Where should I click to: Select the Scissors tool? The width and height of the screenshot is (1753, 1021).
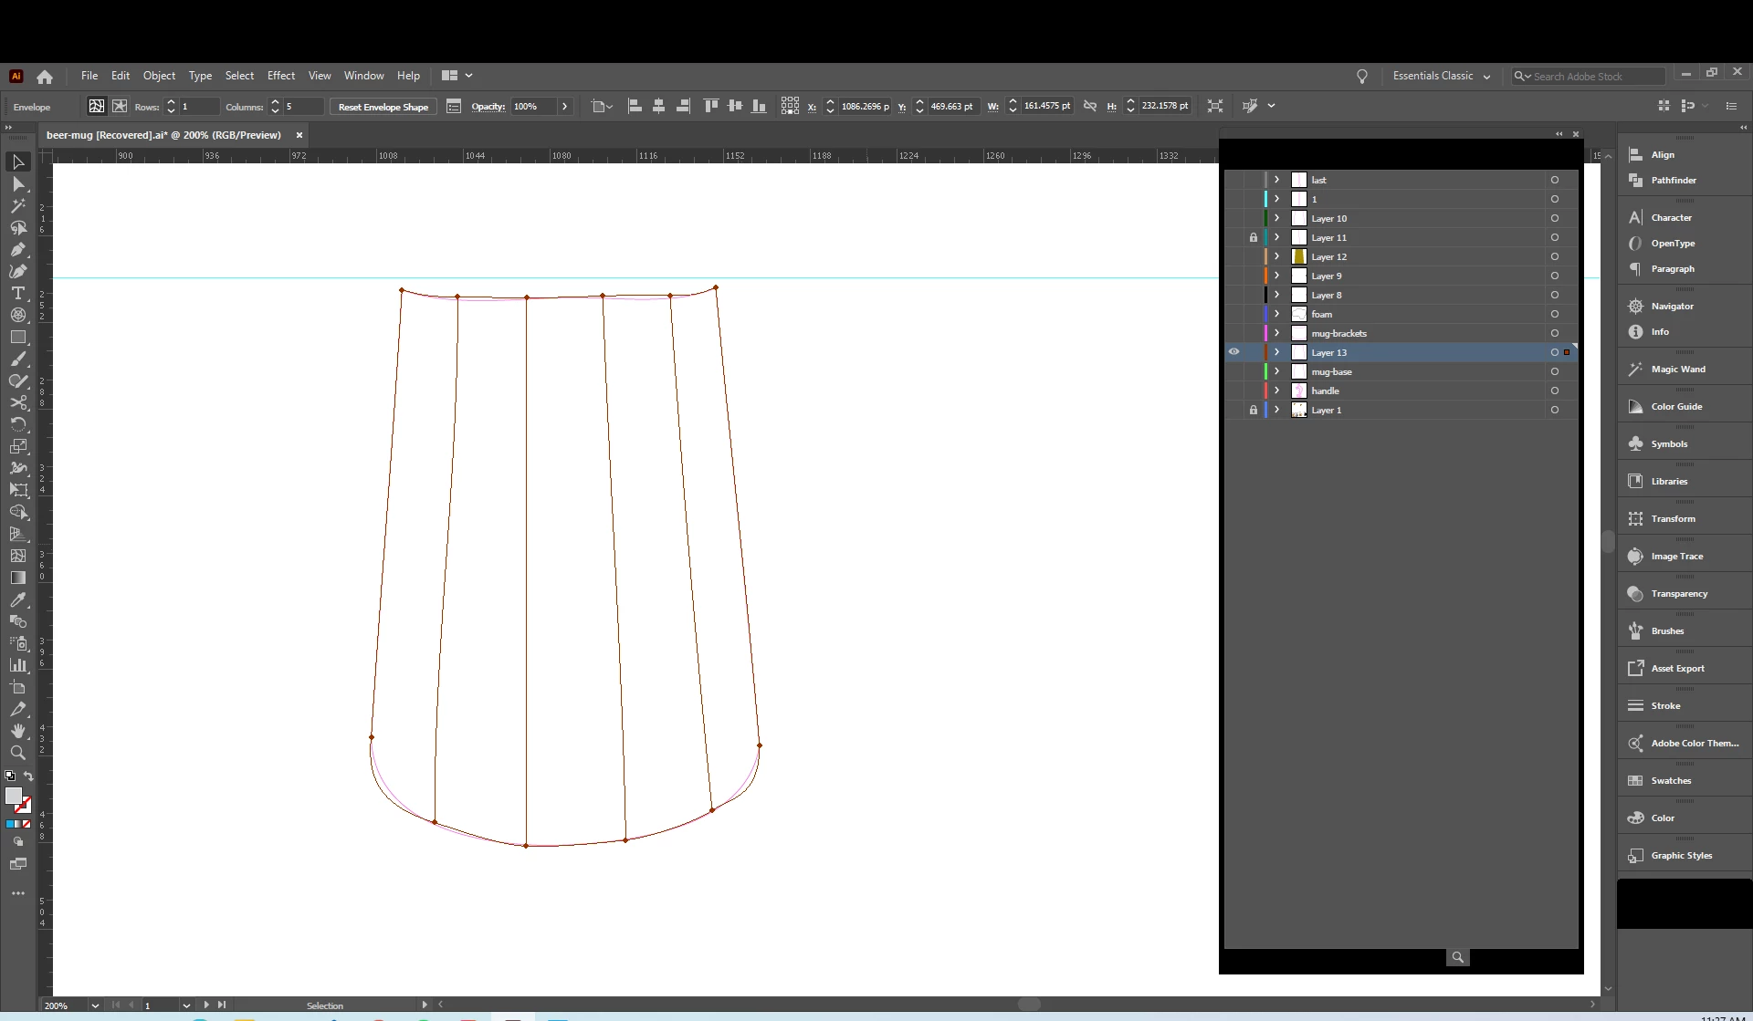click(18, 402)
